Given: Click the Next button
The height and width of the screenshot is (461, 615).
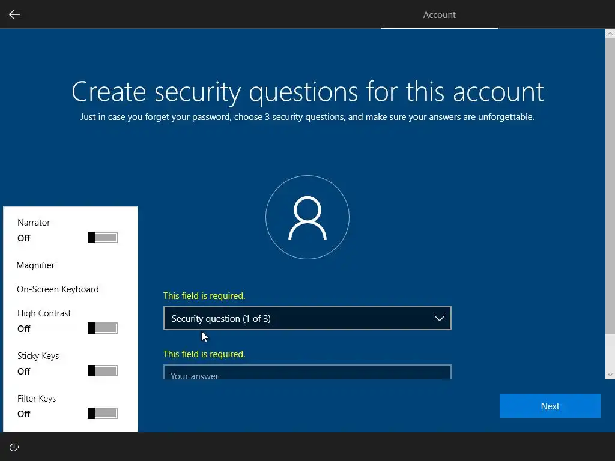Looking at the screenshot, I should click(550, 406).
